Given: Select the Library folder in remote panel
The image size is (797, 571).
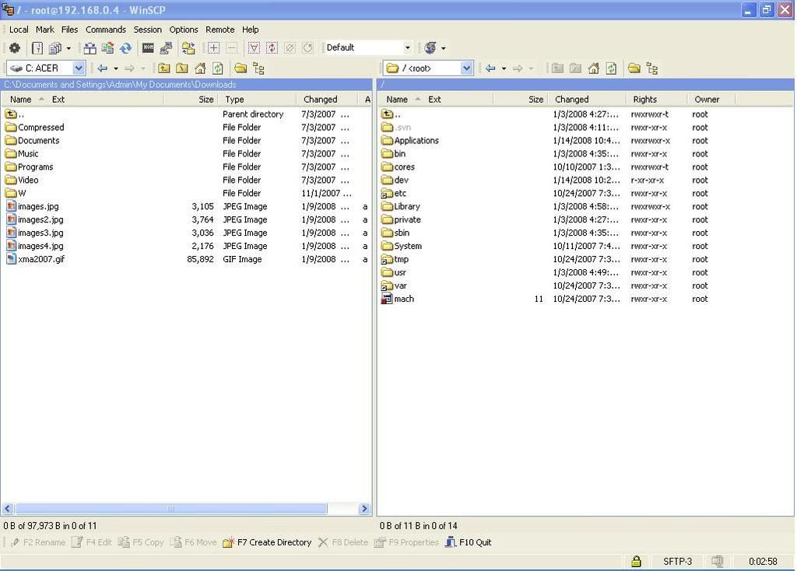Looking at the screenshot, I should point(401,207).
